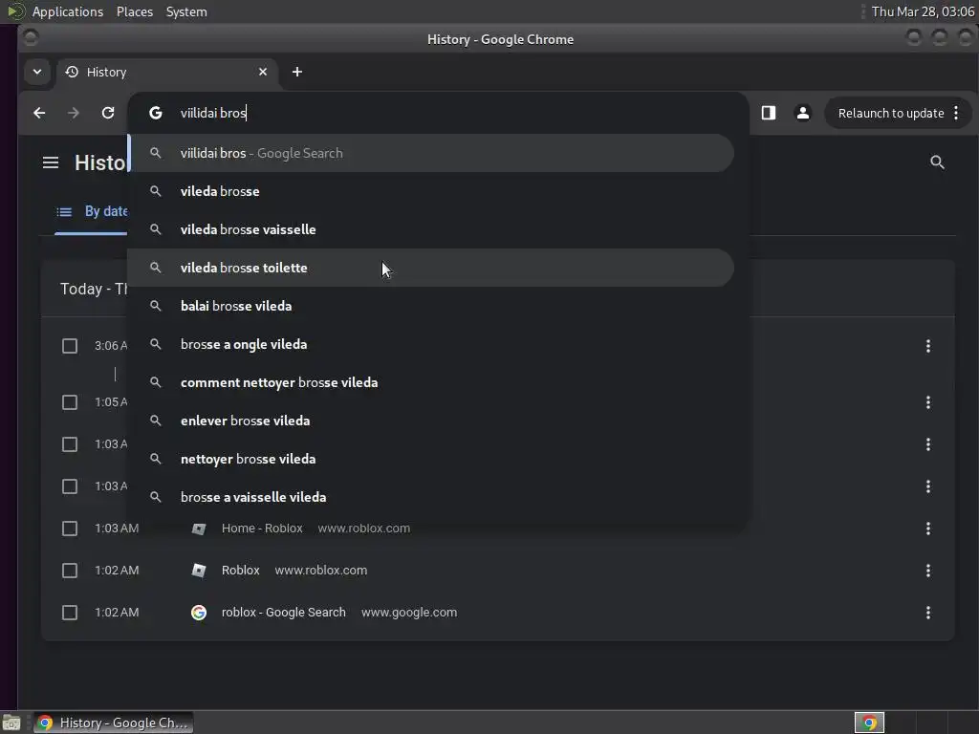Click the forward navigation arrow
The image size is (979, 734).
[x=74, y=113]
